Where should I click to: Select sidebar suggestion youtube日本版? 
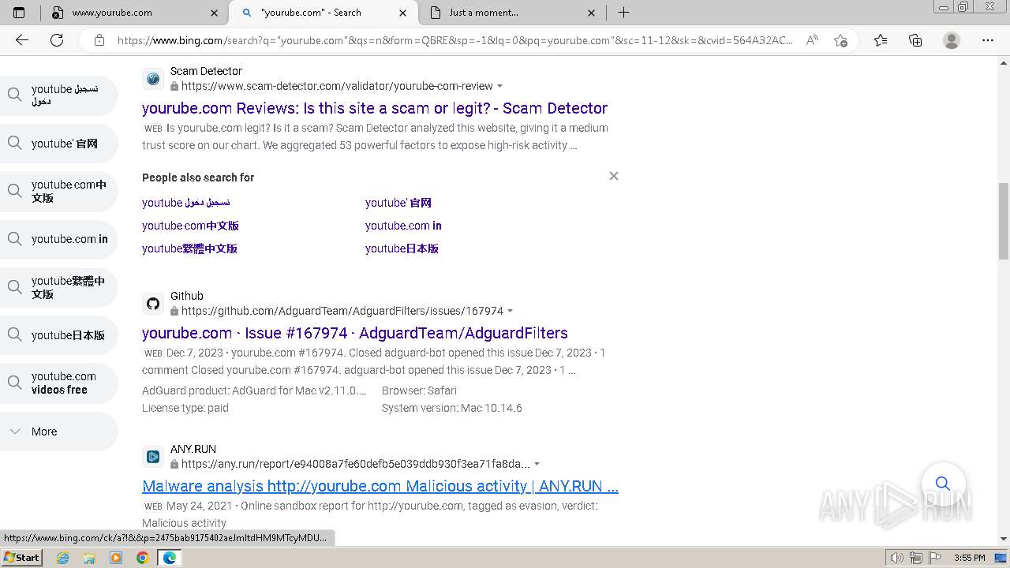point(58,335)
